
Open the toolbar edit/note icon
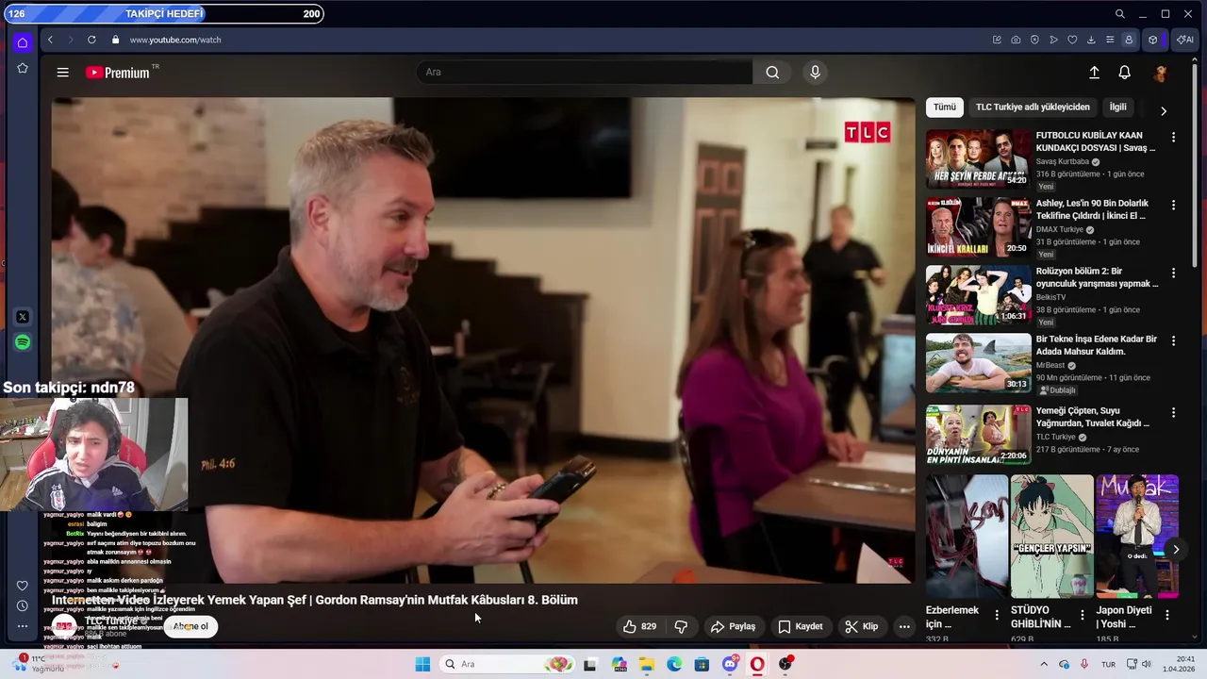[x=997, y=40]
